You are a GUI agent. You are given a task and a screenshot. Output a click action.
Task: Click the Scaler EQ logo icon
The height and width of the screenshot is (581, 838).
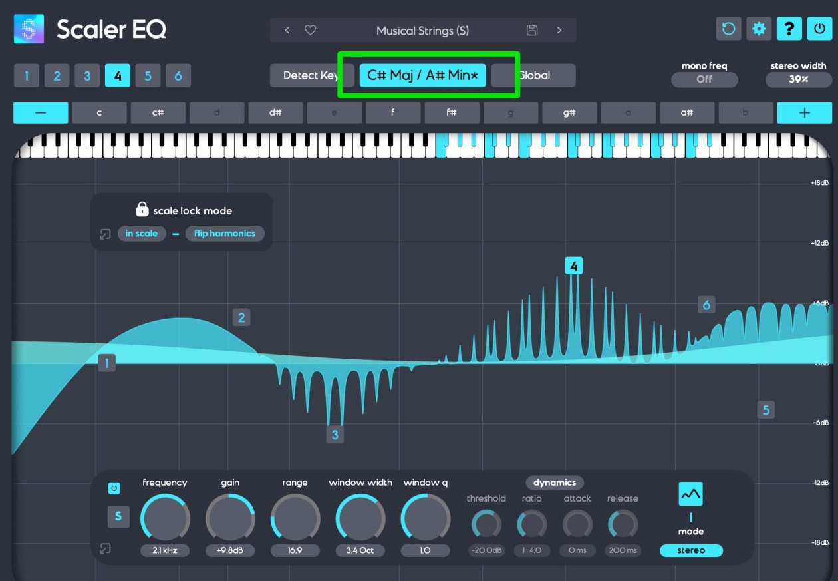(x=29, y=29)
